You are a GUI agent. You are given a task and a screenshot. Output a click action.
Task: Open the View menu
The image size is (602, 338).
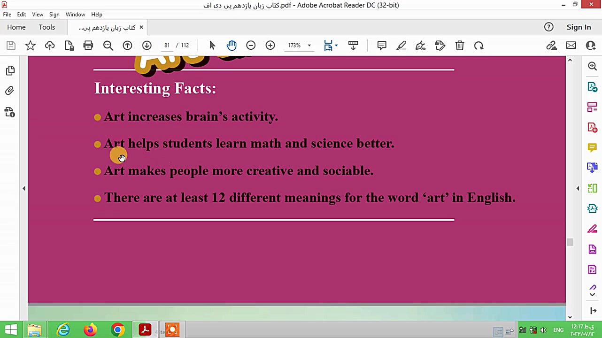(x=38, y=15)
